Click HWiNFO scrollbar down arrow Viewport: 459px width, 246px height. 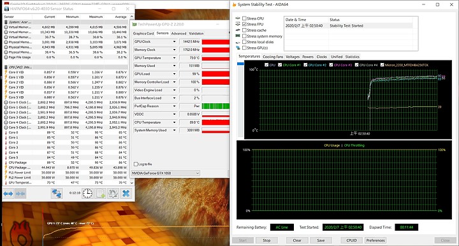pos(132,182)
